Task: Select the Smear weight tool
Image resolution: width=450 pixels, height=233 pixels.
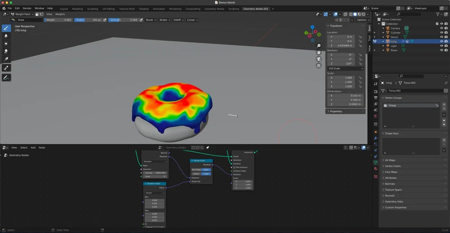Action: click(x=6, y=51)
